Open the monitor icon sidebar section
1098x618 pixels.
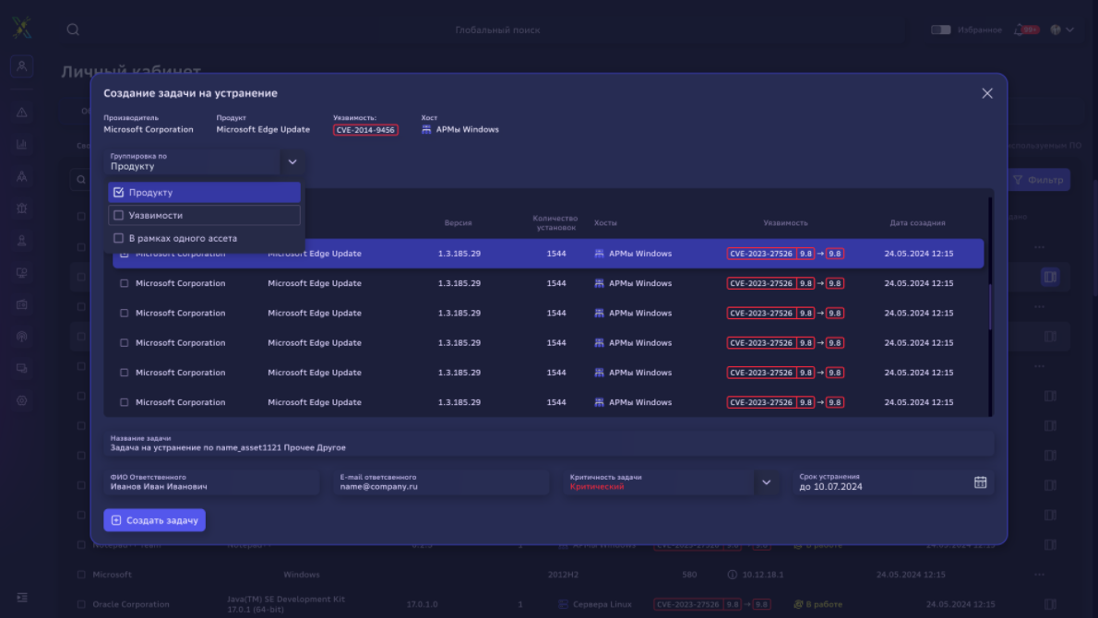(22, 272)
